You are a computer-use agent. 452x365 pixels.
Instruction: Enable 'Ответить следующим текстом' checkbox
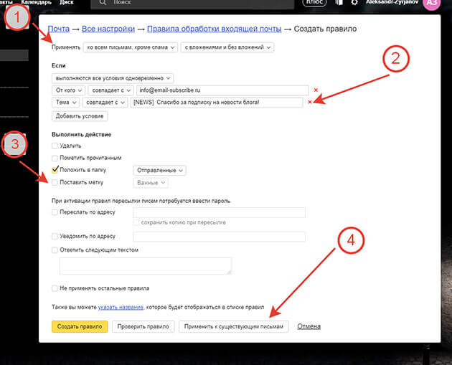pyautogui.click(x=55, y=250)
